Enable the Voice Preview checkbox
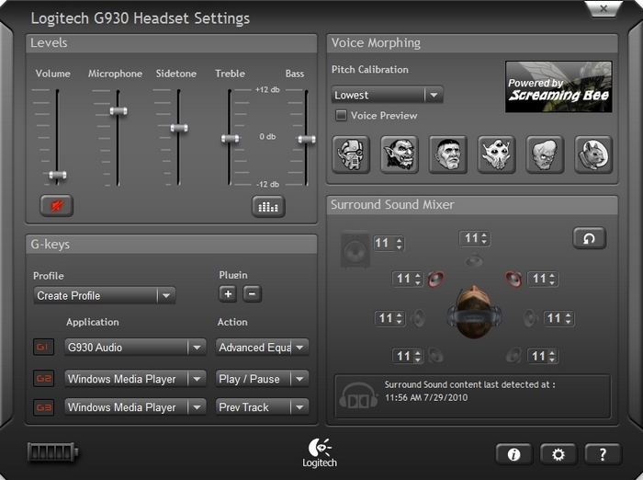The height and width of the screenshot is (480, 643). coord(341,115)
